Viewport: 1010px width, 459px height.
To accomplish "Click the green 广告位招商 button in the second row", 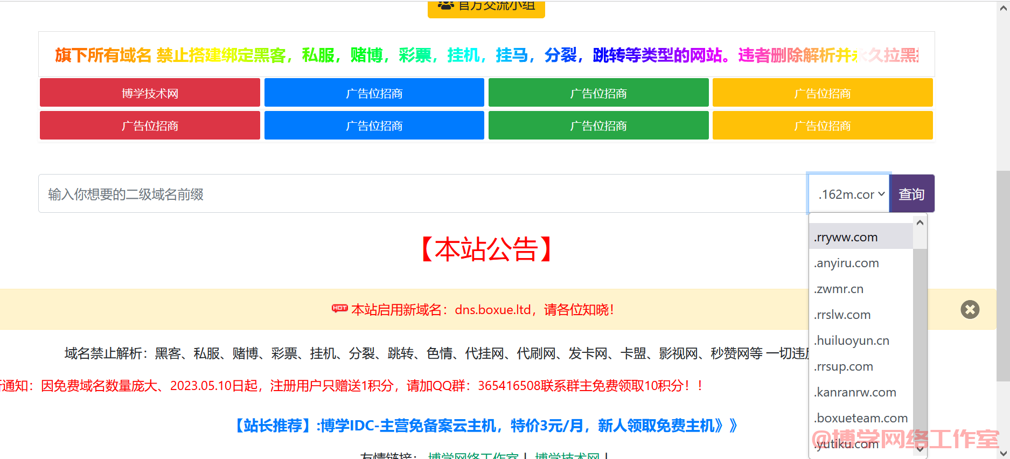I will 598,126.
